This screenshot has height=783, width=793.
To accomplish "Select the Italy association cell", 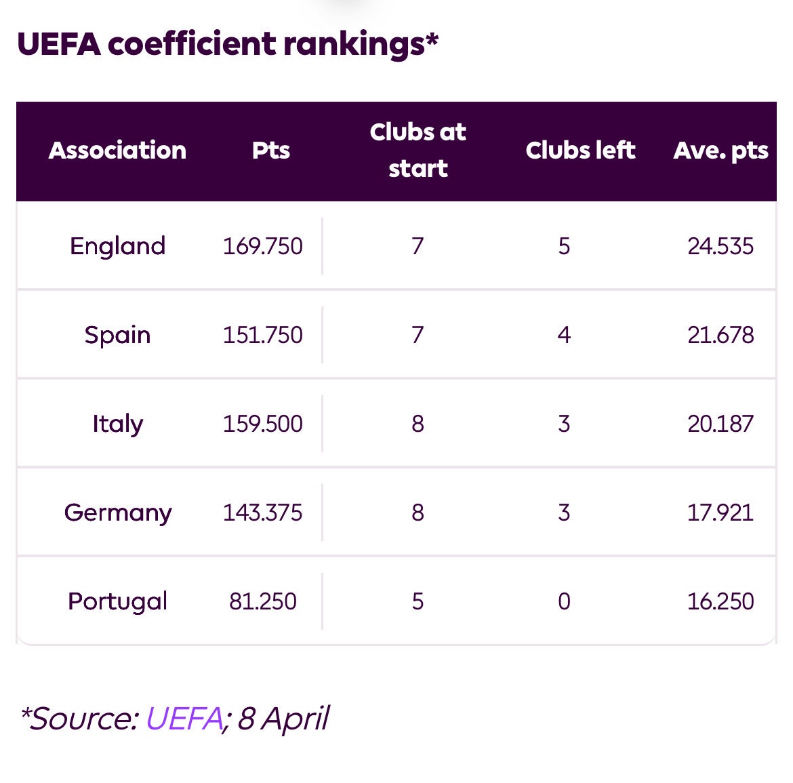I will coord(117,424).
